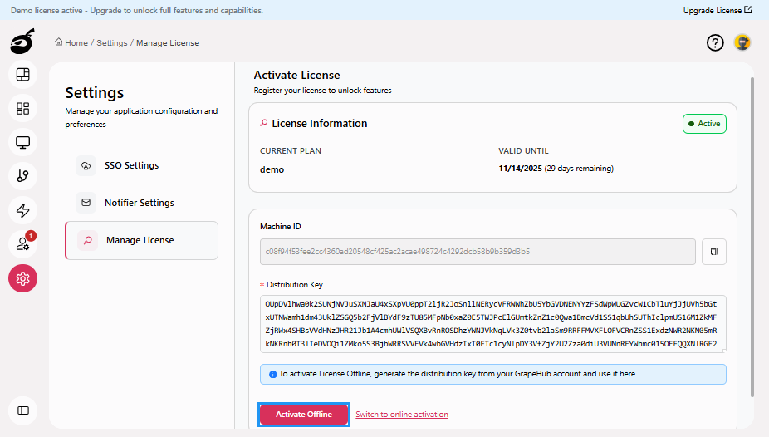Click the Active status badge

pos(704,124)
